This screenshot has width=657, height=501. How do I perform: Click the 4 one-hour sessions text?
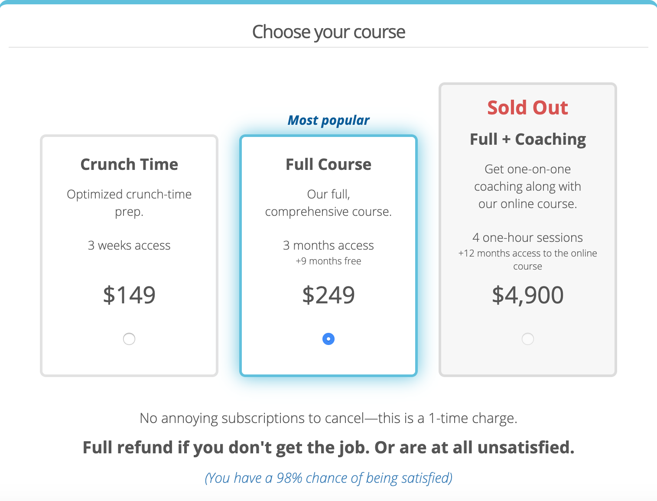[528, 237]
